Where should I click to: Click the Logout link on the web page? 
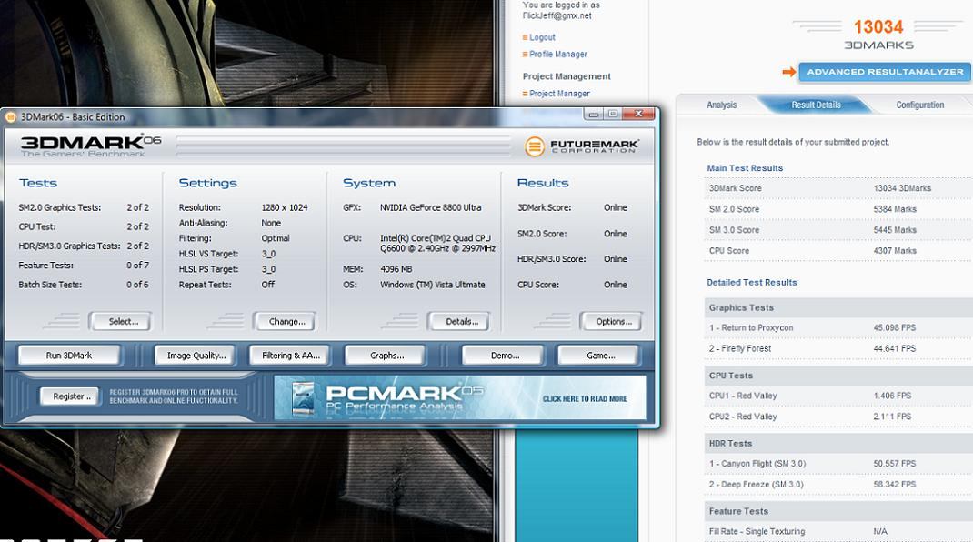coord(542,37)
